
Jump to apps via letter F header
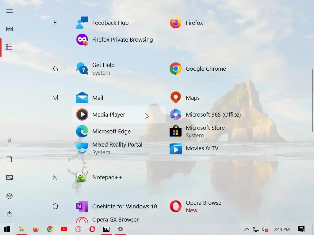55,23
